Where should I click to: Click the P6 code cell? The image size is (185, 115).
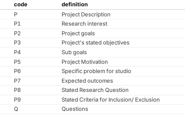tap(17, 71)
